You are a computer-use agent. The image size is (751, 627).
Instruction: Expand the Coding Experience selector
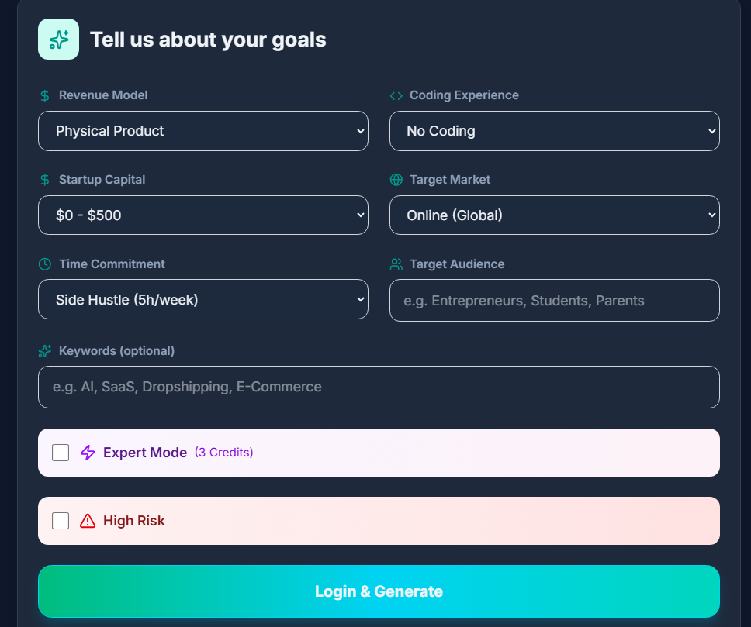[x=554, y=131]
